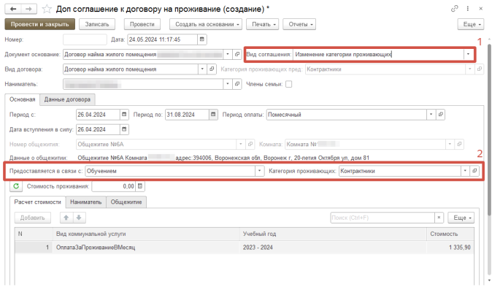Move table row up arrow
This screenshot has width=492, height=290.
66,218
